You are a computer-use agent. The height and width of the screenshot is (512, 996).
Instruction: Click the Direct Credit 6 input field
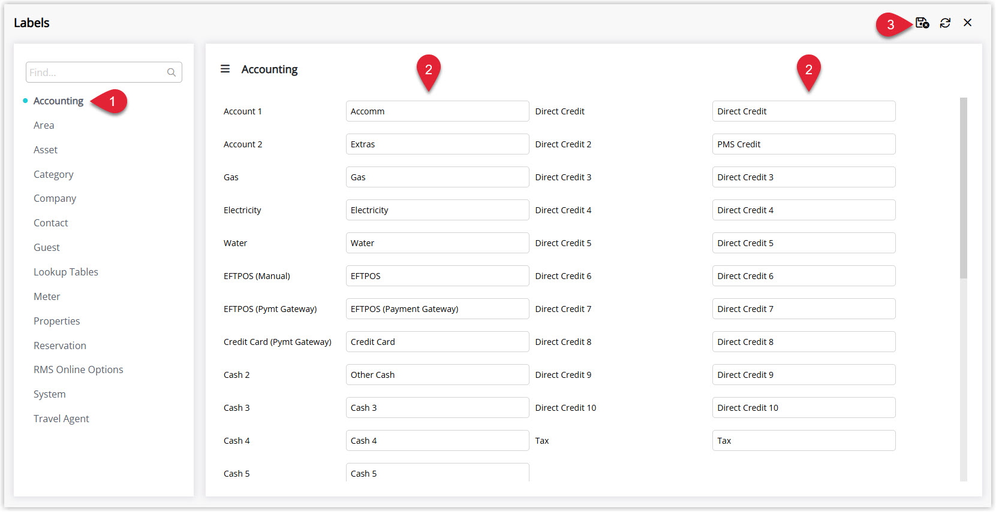point(804,276)
